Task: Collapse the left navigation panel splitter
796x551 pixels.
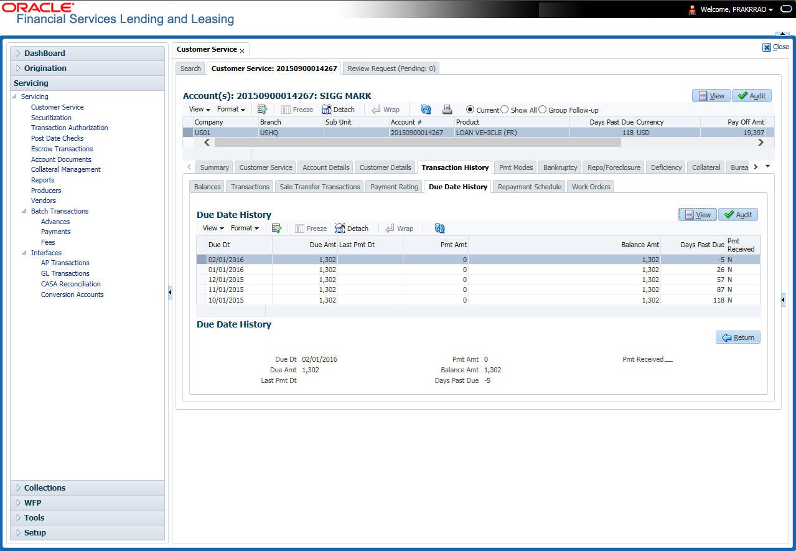Action: pos(170,293)
